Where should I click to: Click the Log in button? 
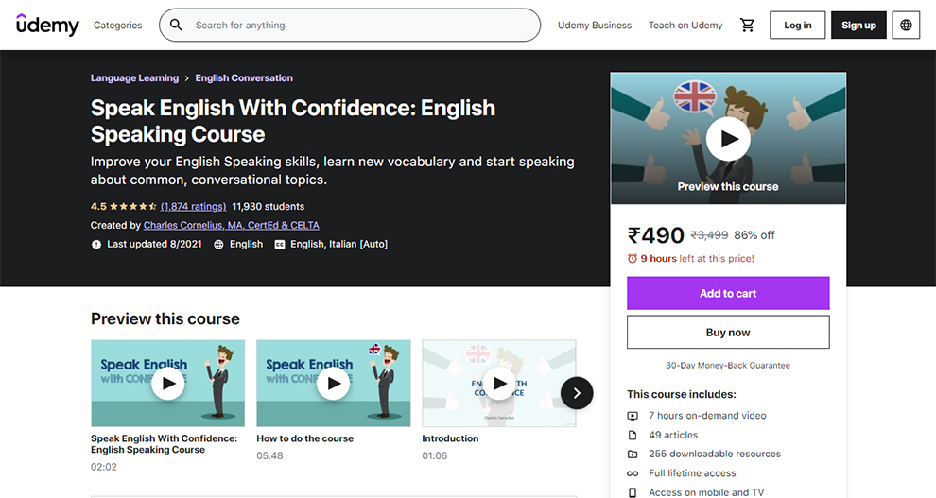(x=798, y=26)
